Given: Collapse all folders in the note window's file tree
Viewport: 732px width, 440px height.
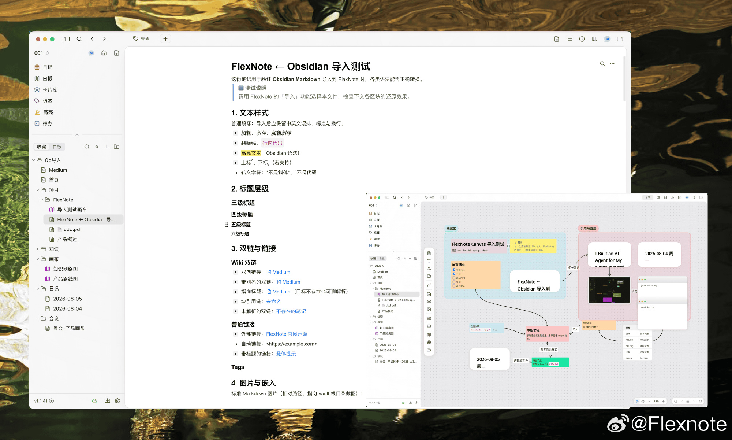Looking at the screenshot, I should [97, 147].
